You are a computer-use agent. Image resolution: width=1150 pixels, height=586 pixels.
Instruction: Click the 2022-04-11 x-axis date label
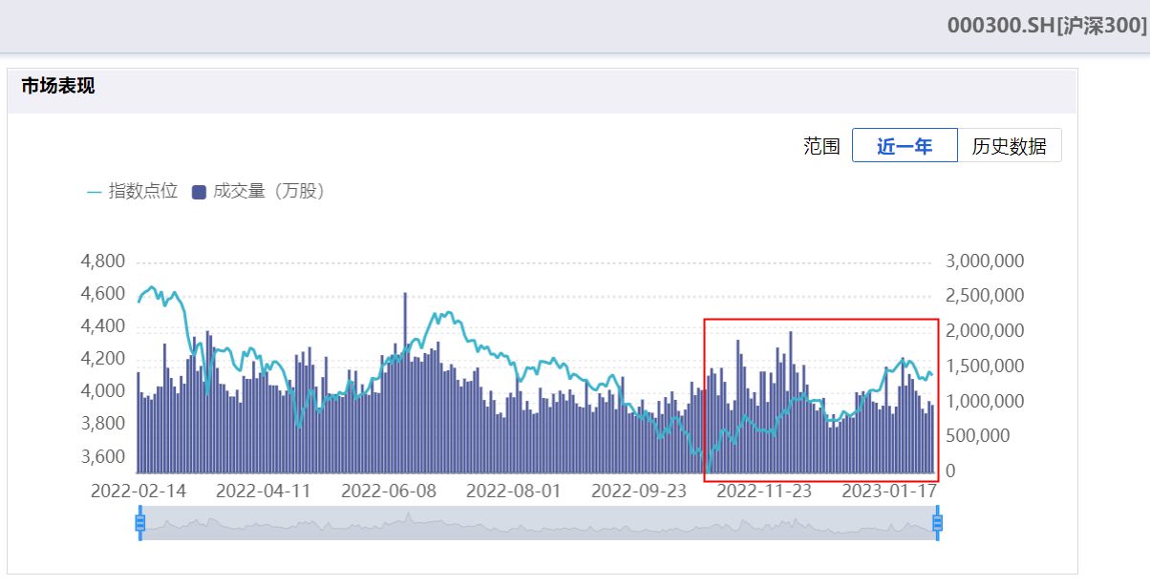(x=264, y=492)
